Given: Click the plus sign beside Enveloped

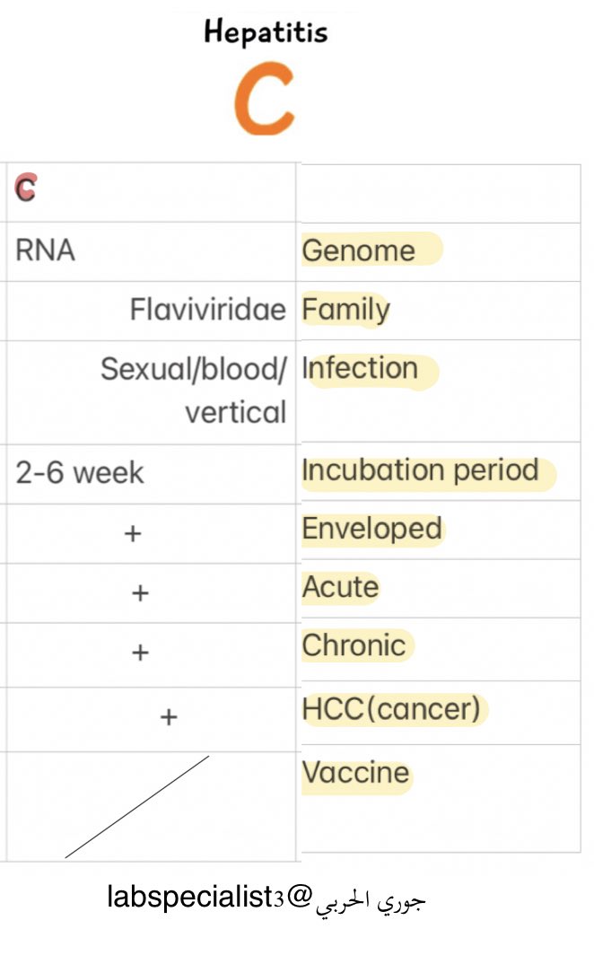Looking at the screenshot, I should (133, 534).
